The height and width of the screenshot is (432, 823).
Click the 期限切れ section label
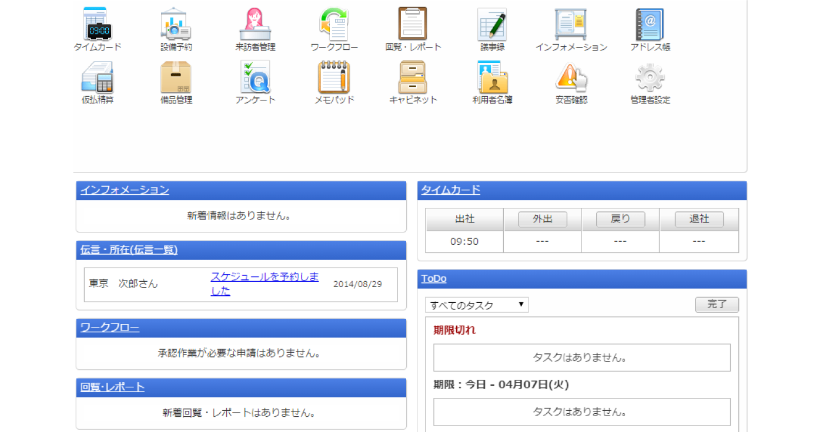[454, 330]
